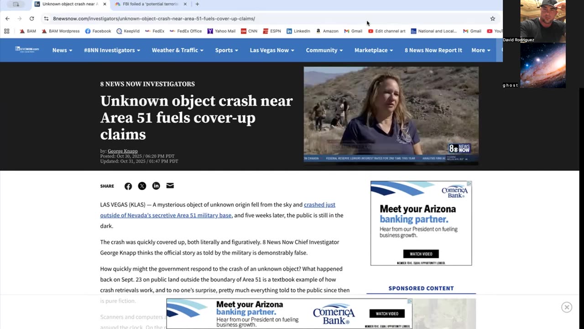584x329 pixels.
Task: Click the 'SPONSORED CONTENT' heading
Action: click(x=421, y=288)
